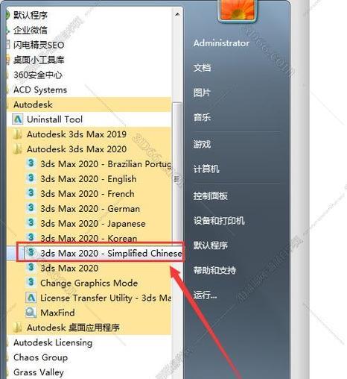Launch 3ds Max 2020 Japanese icon
The height and width of the screenshot is (379, 347).
coord(31,223)
